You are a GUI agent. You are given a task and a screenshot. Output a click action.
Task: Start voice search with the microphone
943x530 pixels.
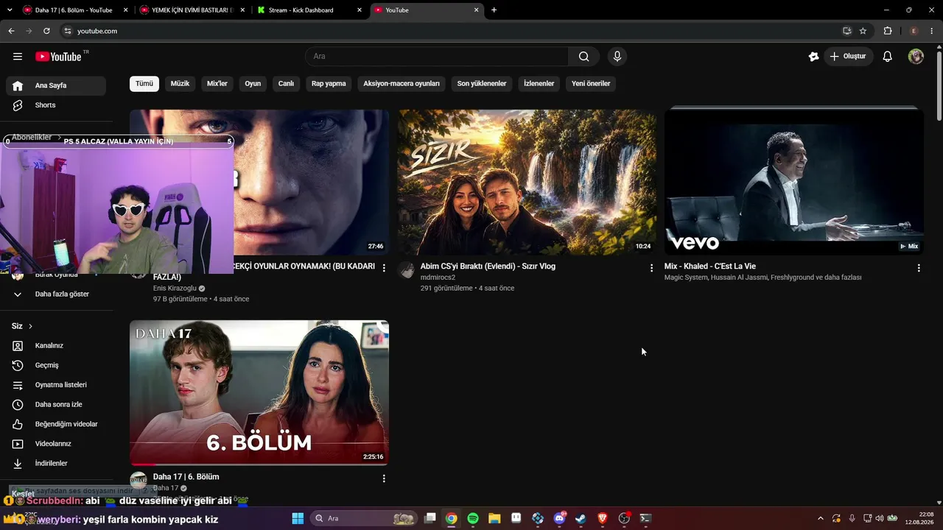click(617, 57)
